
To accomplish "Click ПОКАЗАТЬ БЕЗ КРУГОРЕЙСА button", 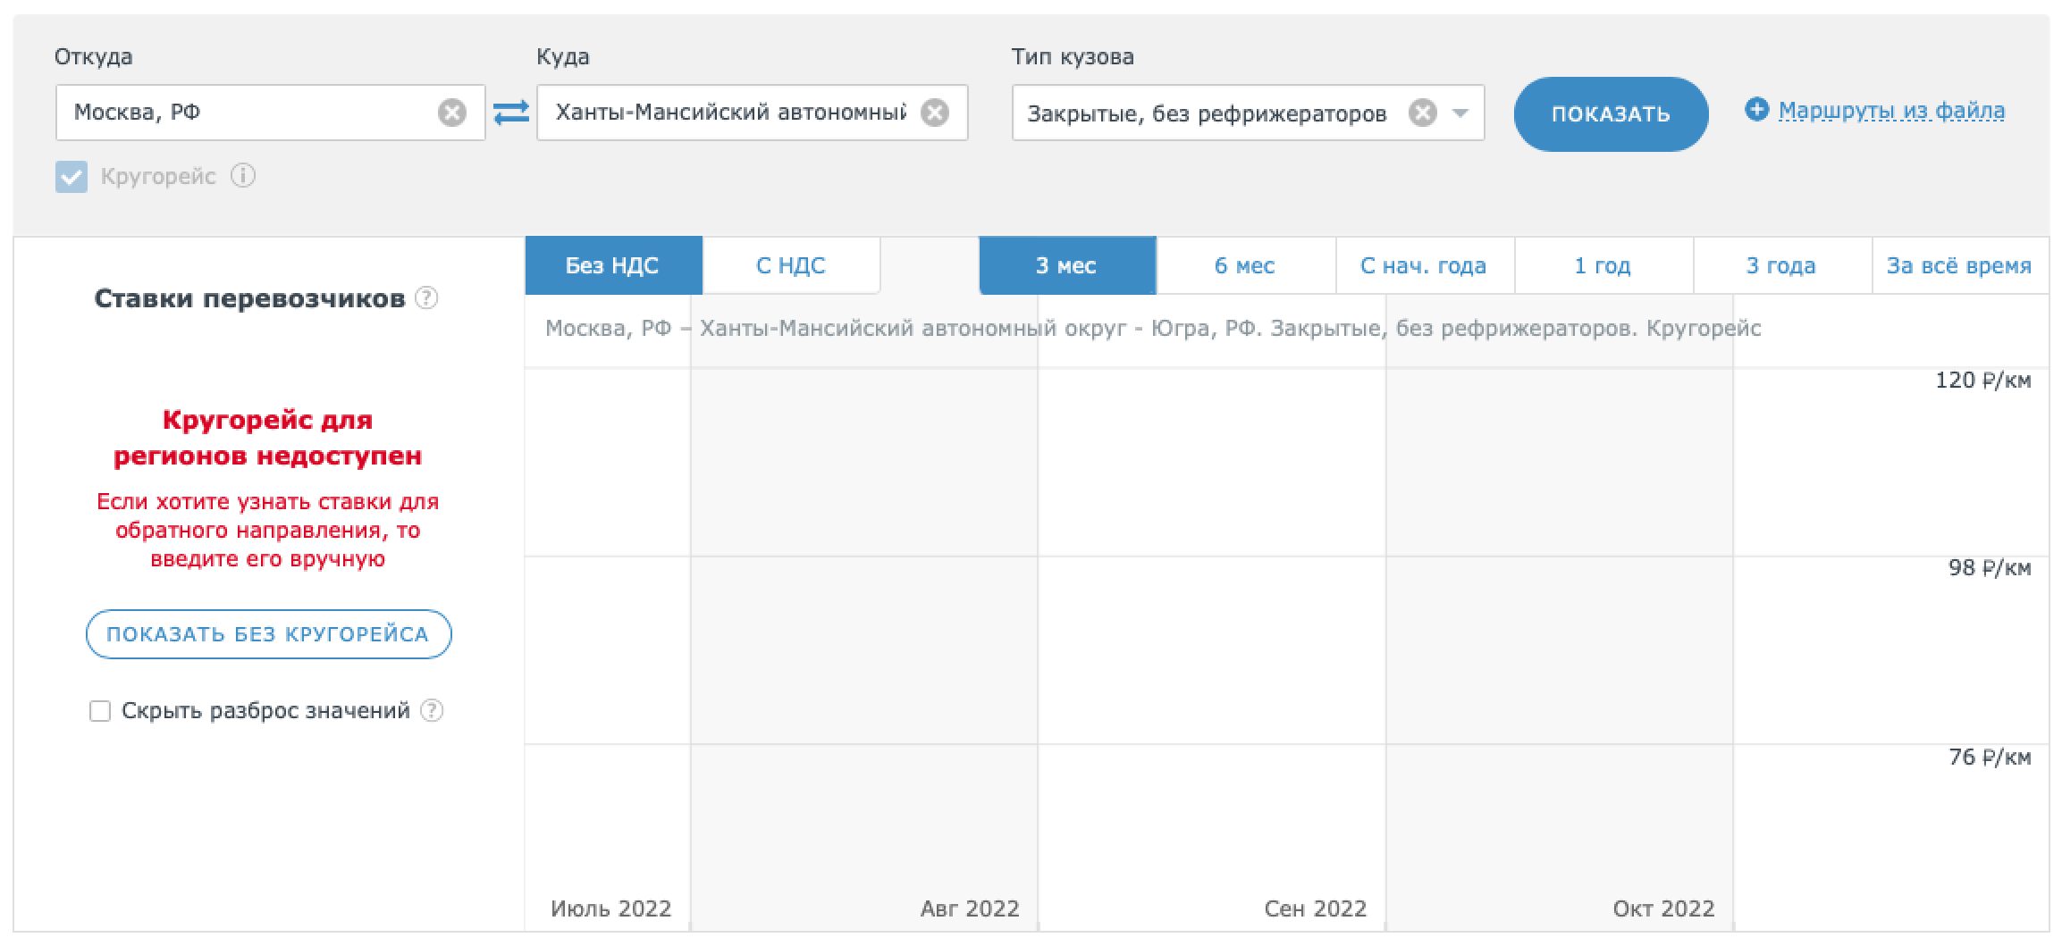I will coord(268,634).
